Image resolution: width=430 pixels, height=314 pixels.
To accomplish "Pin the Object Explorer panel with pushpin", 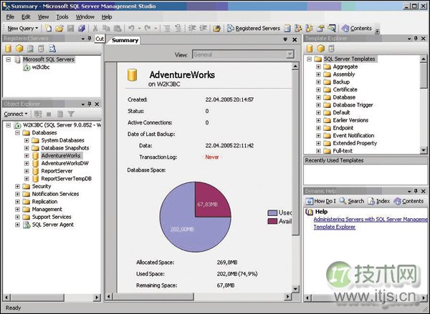I will [90, 104].
